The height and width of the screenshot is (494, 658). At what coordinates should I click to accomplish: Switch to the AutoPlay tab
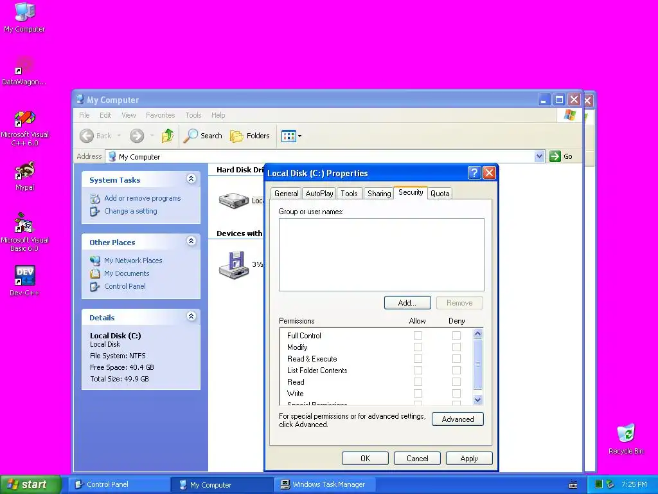click(x=319, y=193)
